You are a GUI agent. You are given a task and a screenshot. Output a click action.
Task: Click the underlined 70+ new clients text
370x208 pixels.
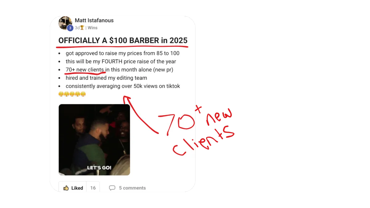tap(85, 70)
